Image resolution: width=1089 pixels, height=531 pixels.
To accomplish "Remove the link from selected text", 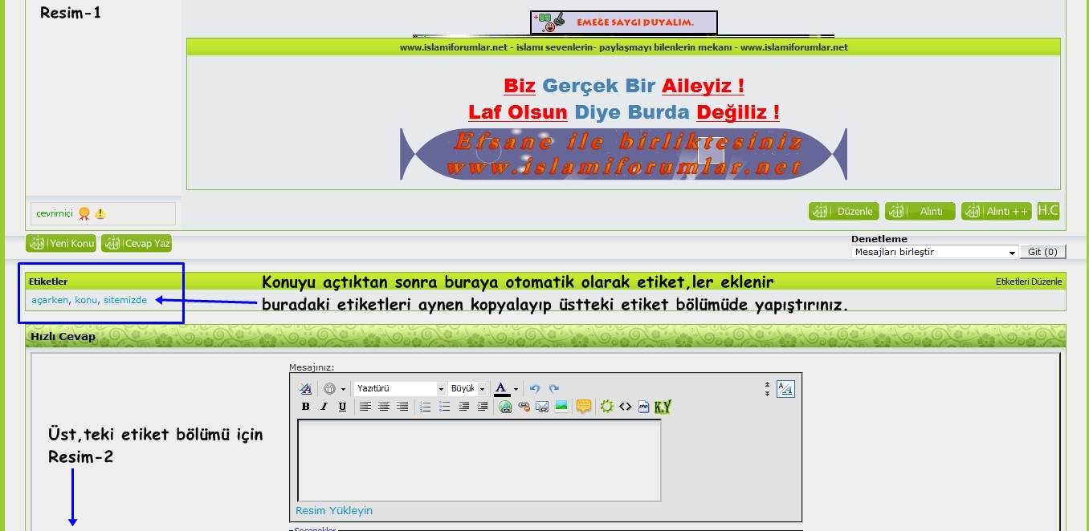I will (x=524, y=407).
